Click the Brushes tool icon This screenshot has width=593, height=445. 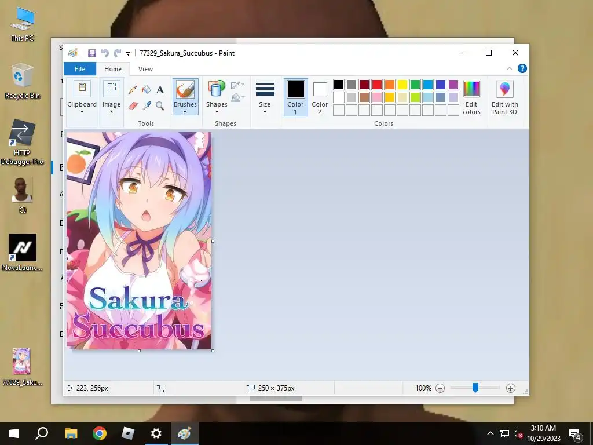point(185,89)
